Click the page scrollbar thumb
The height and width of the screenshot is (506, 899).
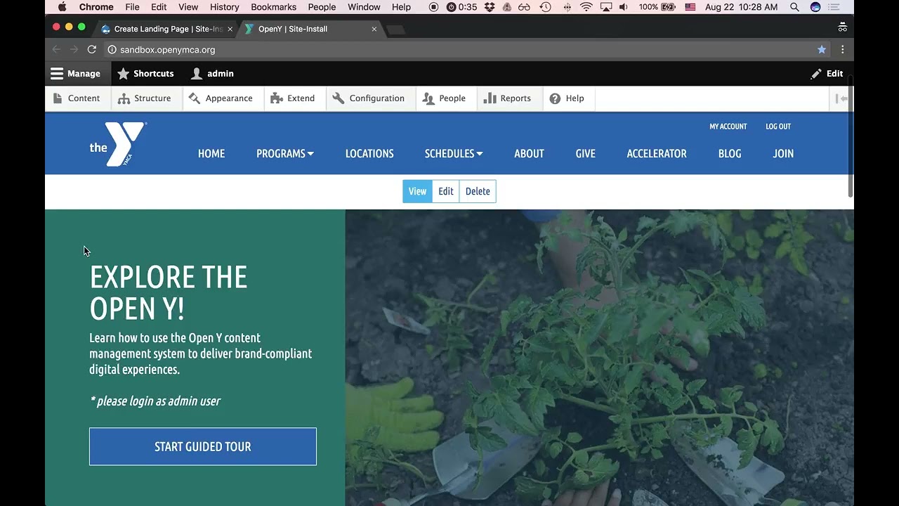[851, 136]
